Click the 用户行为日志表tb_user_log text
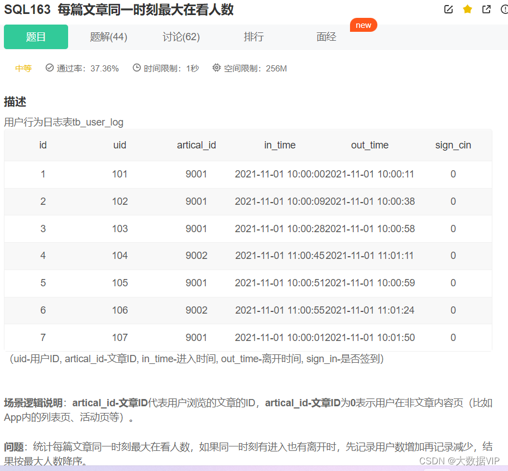 coord(64,122)
